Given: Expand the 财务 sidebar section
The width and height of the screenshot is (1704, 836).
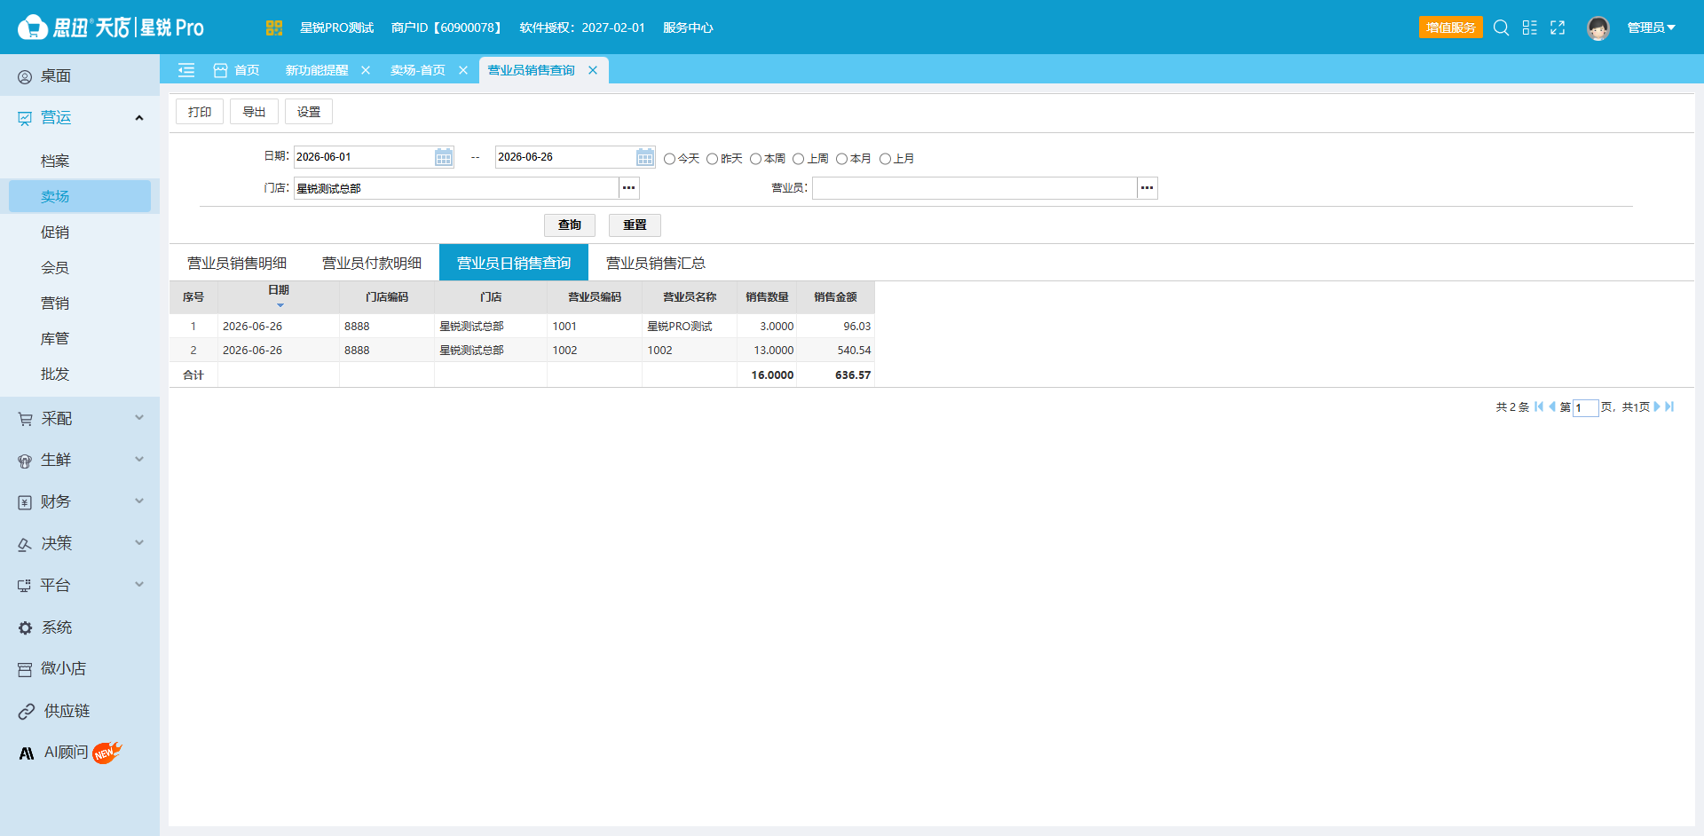Looking at the screenshot, I should pyautogui.click(x=139, y=501).
